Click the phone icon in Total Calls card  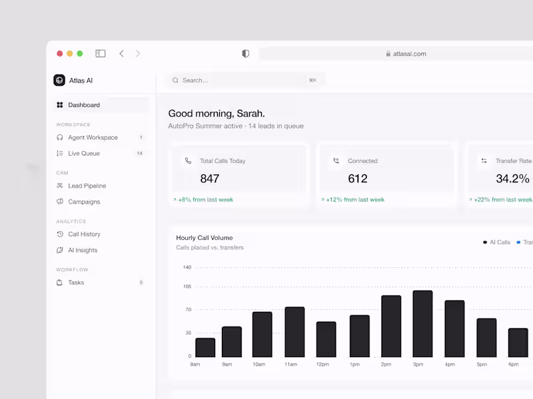[188, 161]
